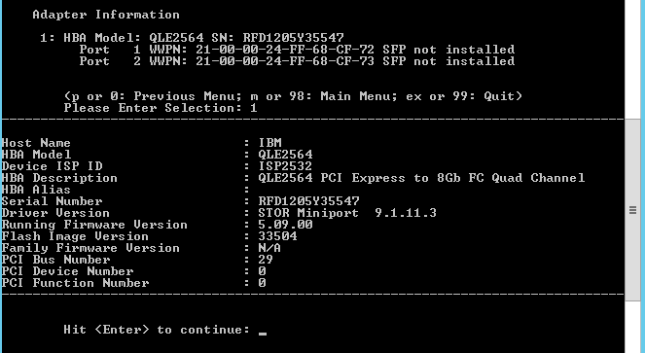Click the Port 2 WWPN value ending CF-73
645x353 pixels.
click(x=285, y=61)
